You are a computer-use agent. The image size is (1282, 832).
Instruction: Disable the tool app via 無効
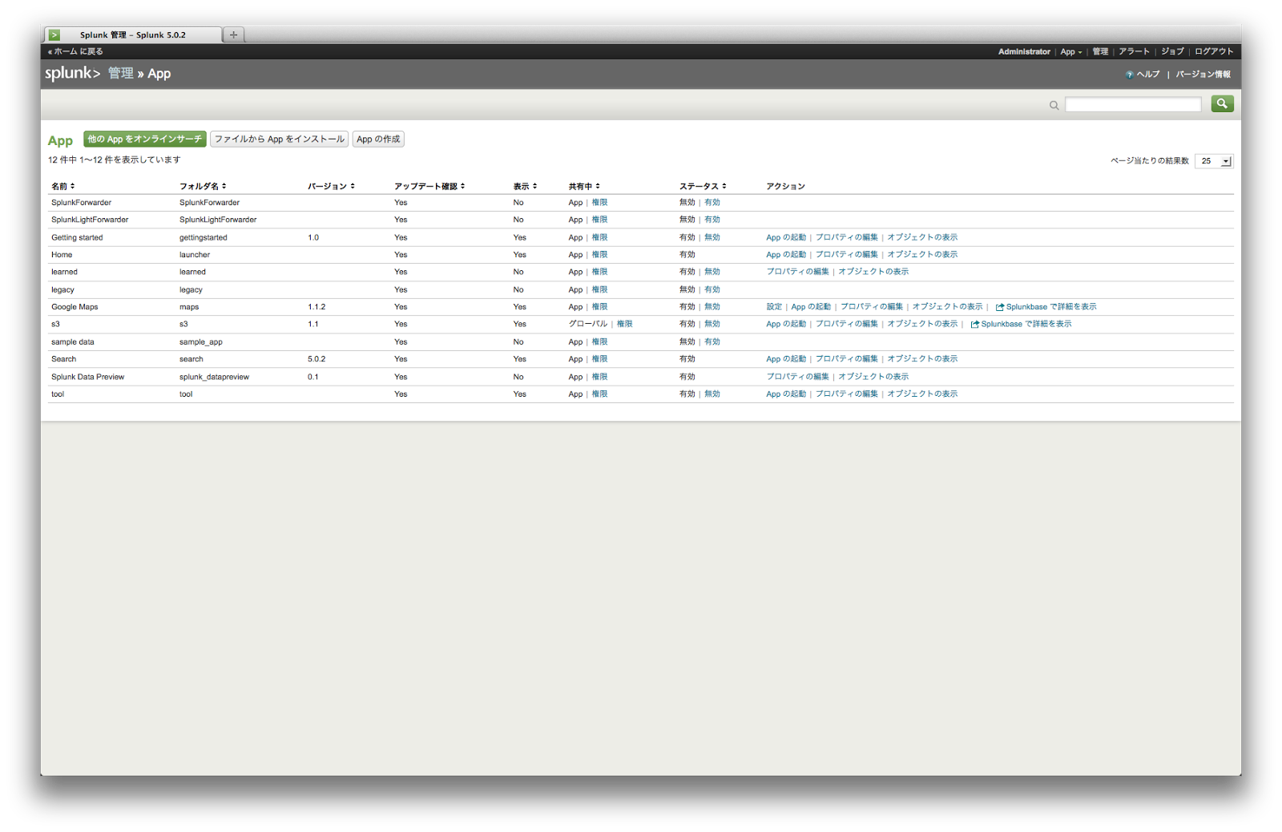click(712, 394)
